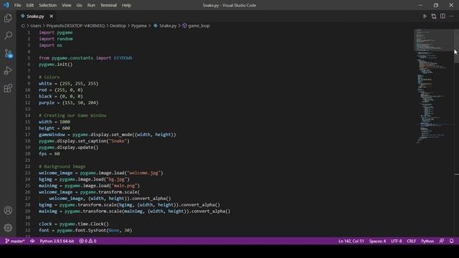Screen dimensions: 459x258
Task: Expand game_loop breadcrumb symbol
Action: 196,26
